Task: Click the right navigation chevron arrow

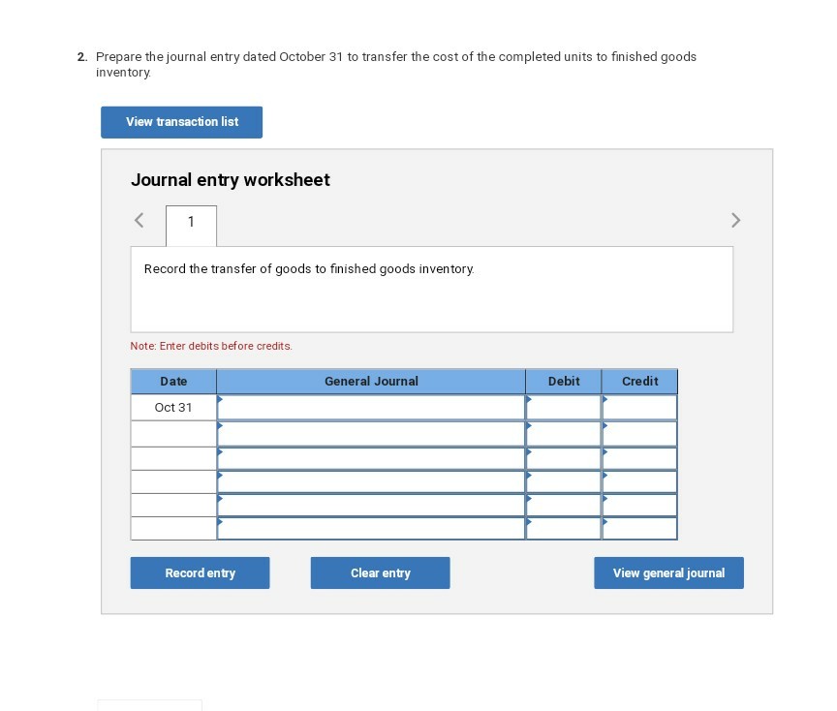Action: click(x=735, y=220)
